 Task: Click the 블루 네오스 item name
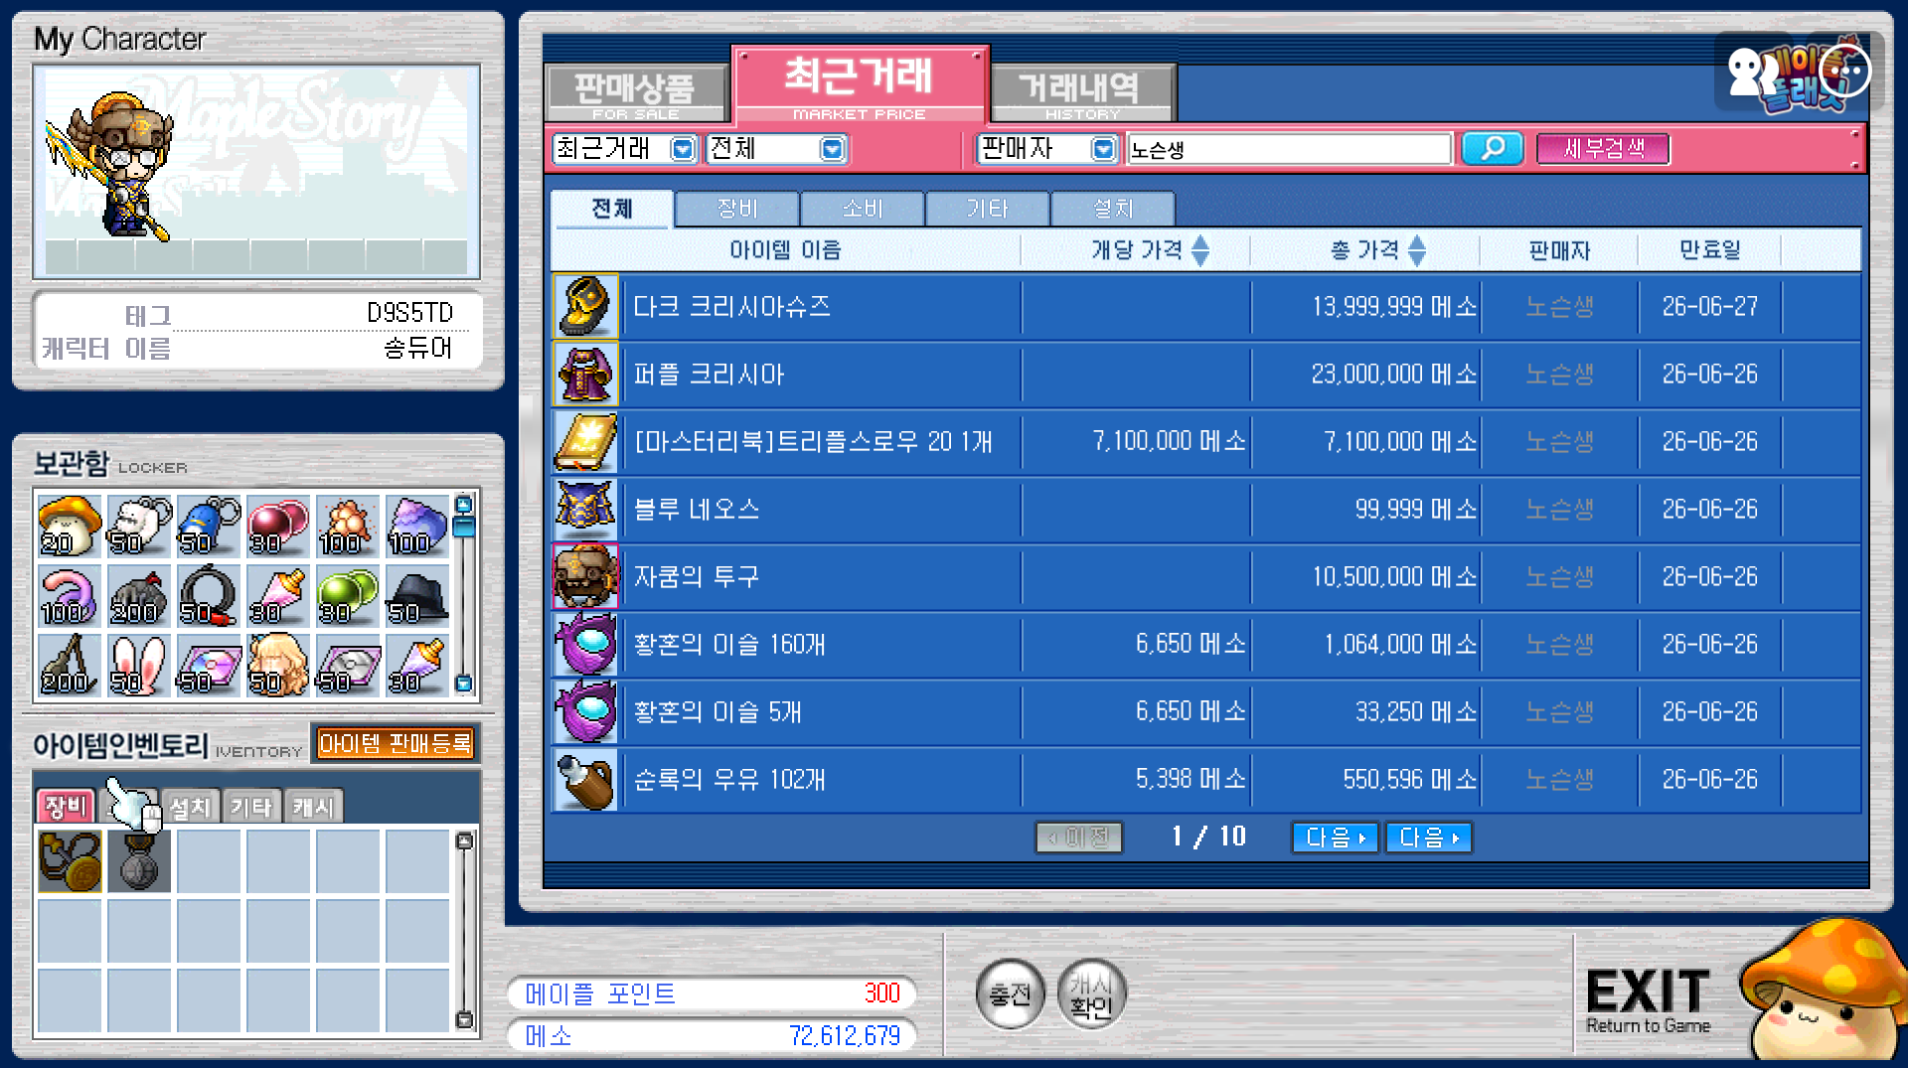697,509
